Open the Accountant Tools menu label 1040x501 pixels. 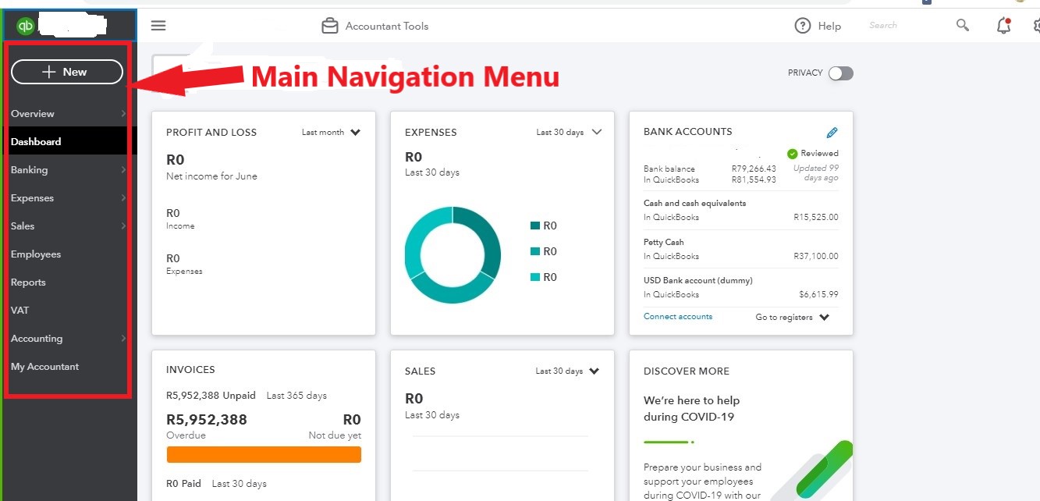point(387,27)
